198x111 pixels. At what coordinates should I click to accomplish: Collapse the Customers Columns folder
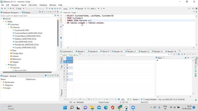(9, 27)
